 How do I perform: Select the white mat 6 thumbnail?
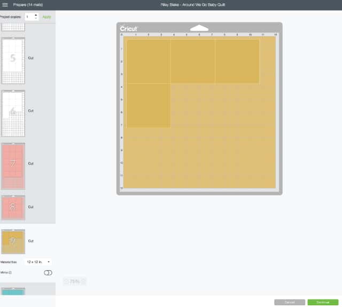tap(13, 113)
